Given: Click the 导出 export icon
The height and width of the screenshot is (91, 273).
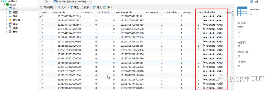Looking at the screenshot, I should 105,8.
